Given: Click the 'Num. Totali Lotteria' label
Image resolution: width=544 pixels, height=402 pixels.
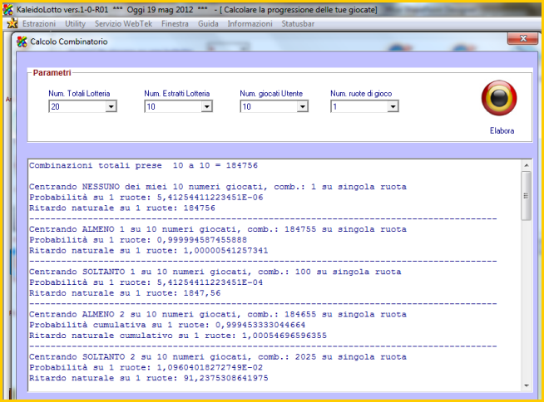Looking at the screenshot, I should click(79, 94).
